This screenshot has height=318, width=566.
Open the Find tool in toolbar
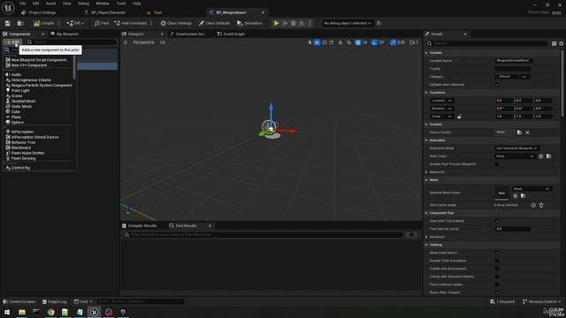pyautogui.click(x=102, y=23)
